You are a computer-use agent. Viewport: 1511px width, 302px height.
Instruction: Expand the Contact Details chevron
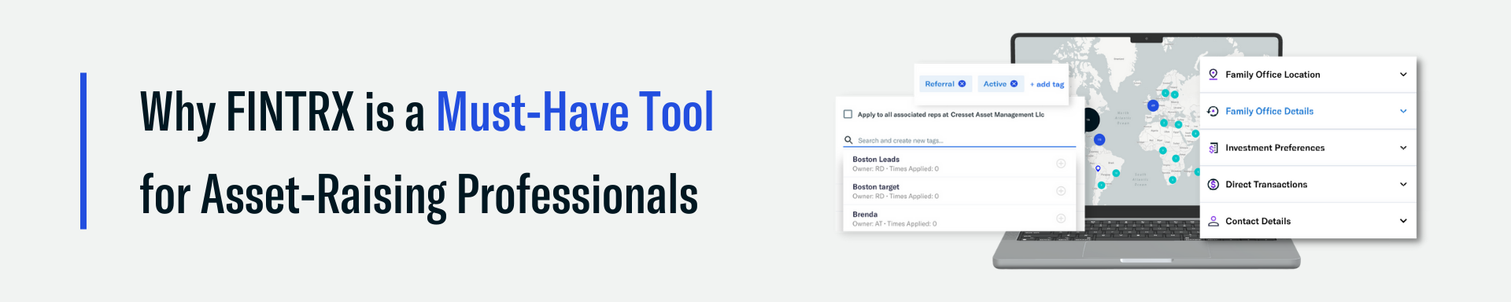pos(1403,221)
